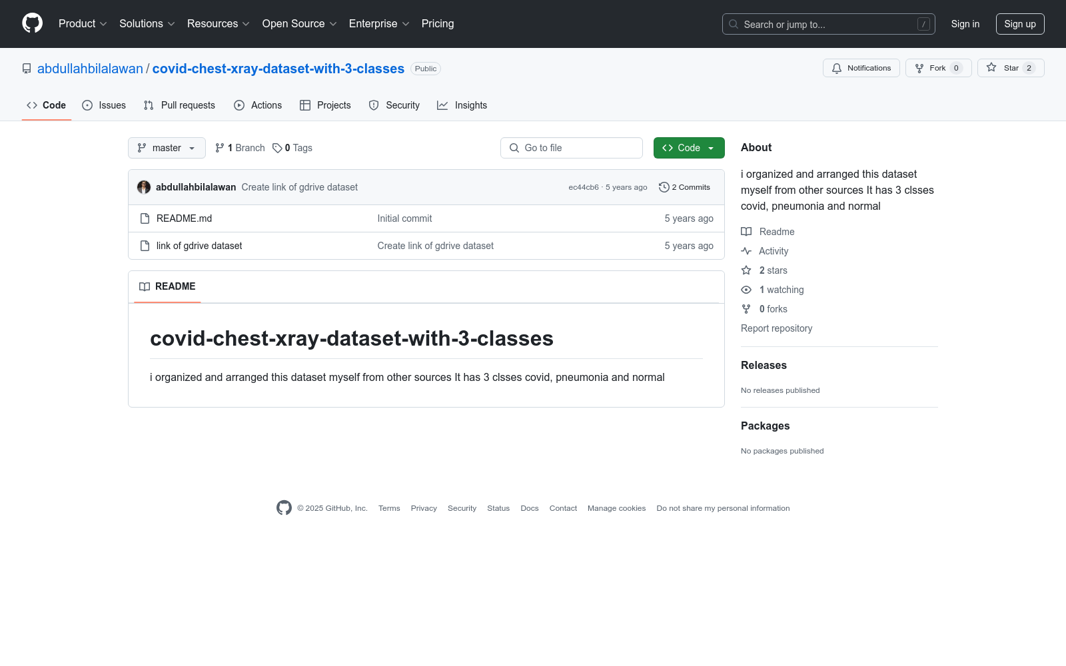Click the Go to file input
The width and height of the screenshot is (1066, 666).
coord(572,148)
